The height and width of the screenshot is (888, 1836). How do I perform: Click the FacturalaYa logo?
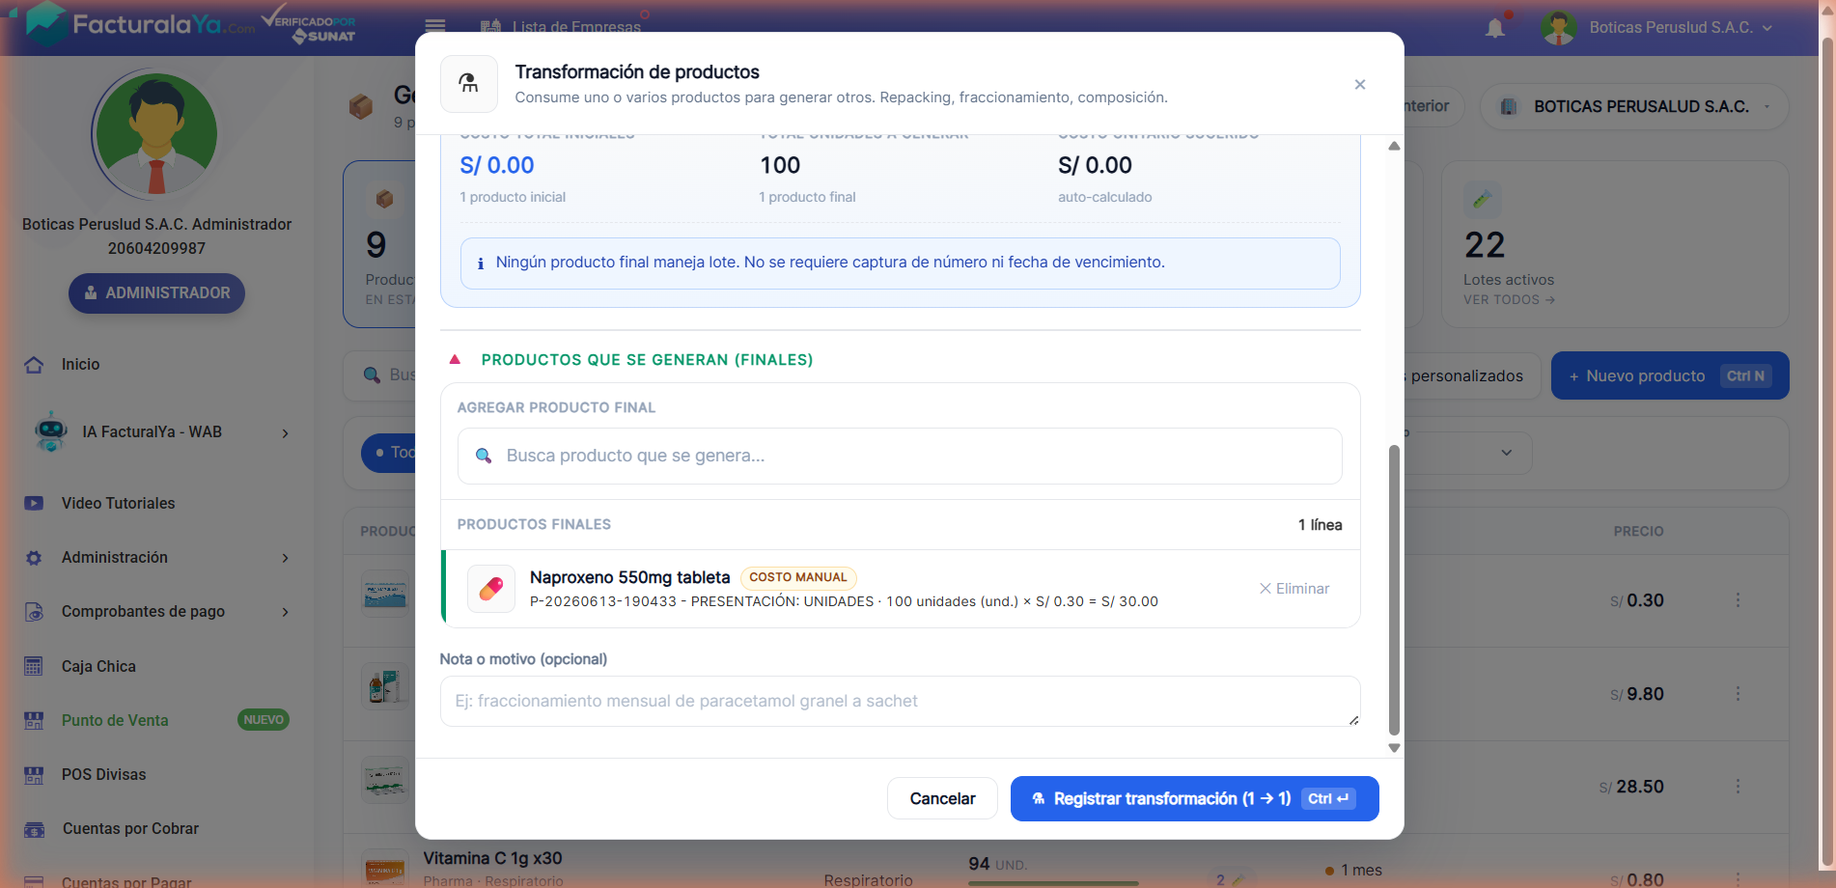click(x=141, y=24)
